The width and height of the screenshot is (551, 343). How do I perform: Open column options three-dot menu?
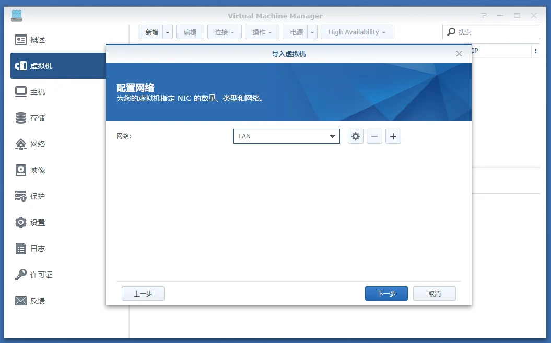(535, 51)
